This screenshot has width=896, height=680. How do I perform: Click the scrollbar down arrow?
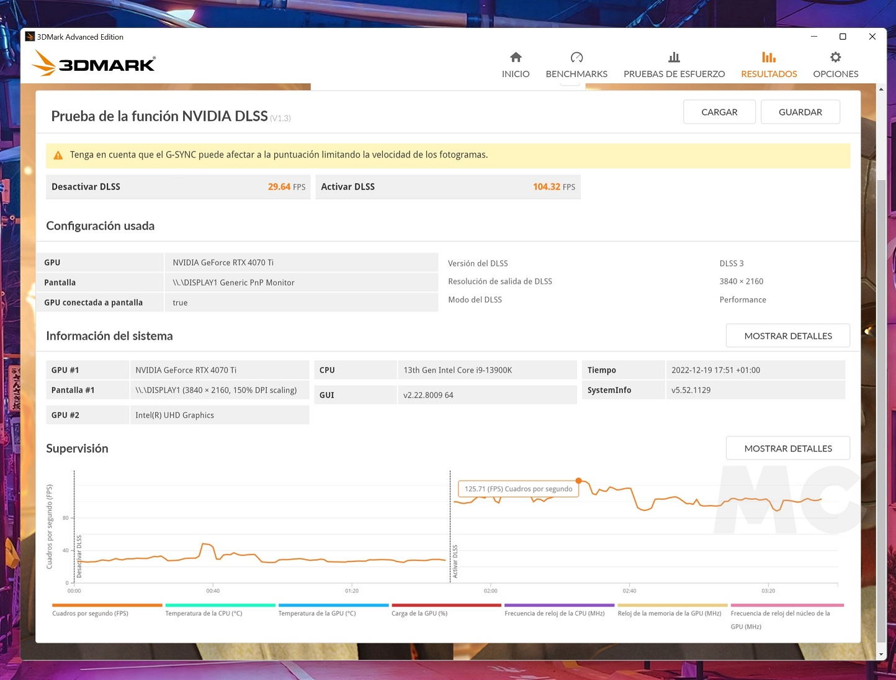coord(881,655)
